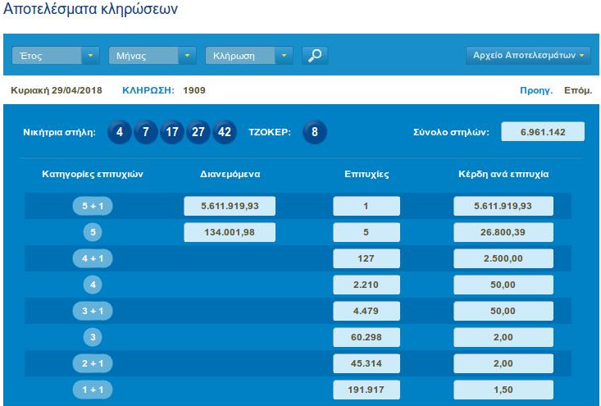Click winning number ball 4

[x=120, y=131]
